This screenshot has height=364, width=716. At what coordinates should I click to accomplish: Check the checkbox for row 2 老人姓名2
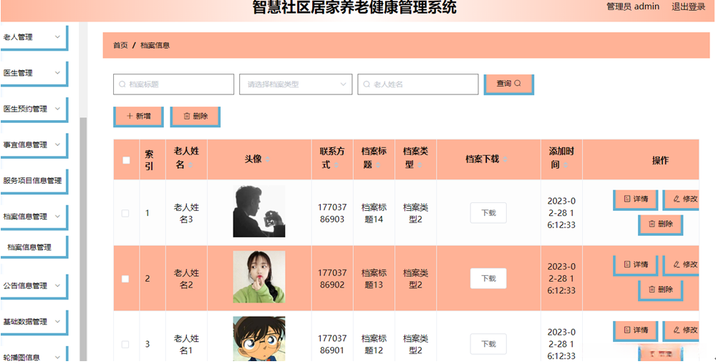pyautogui.click(x=125, y=279)
